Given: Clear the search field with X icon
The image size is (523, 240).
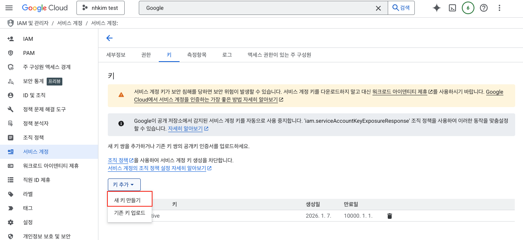Looking at the screenshot, I should (x=378, y=8).
